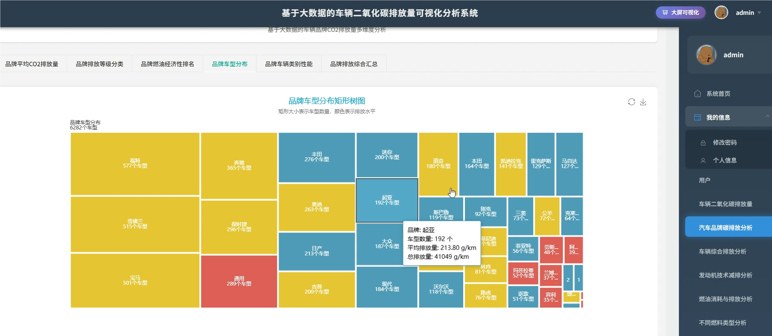Click the card icon beside 我的信息
Screen dimensions: 772x336
tap(698, 117)
